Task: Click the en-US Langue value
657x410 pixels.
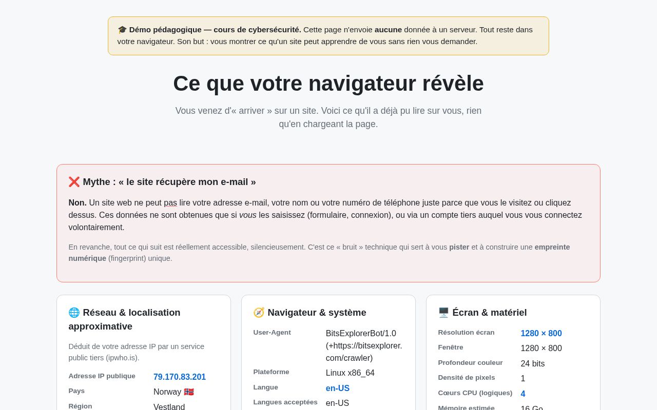Action: (338, 388)
